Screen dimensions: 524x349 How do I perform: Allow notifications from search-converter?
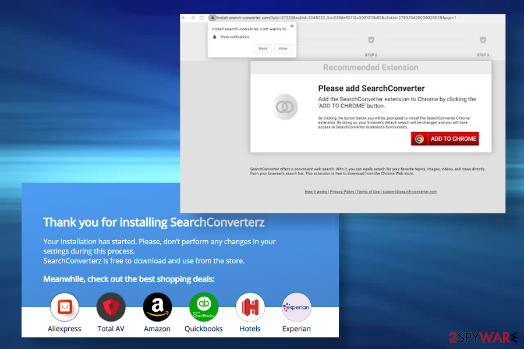click(283, 48)
